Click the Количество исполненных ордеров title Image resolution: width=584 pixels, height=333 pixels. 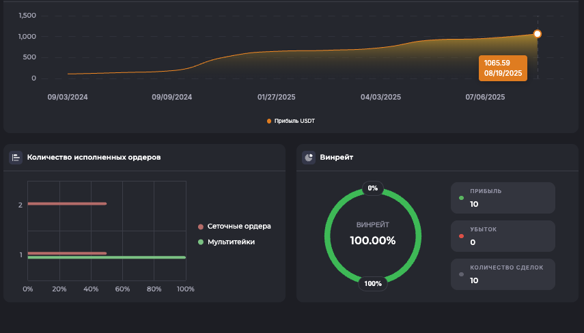coord(94,158)
